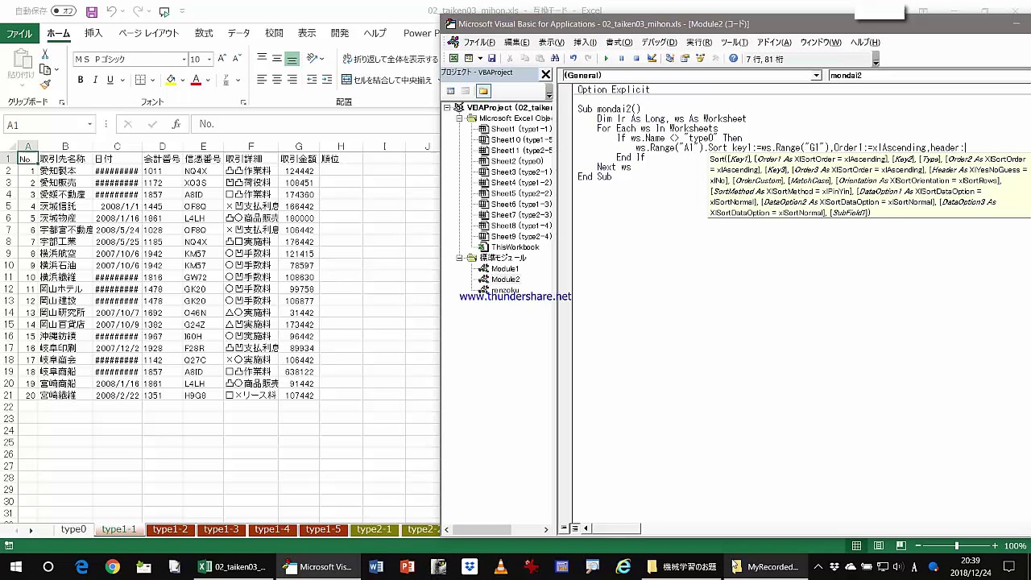
Task: Click the View Microsoft Excel icon in VBA toolbar
Action: tap(453, 59)
